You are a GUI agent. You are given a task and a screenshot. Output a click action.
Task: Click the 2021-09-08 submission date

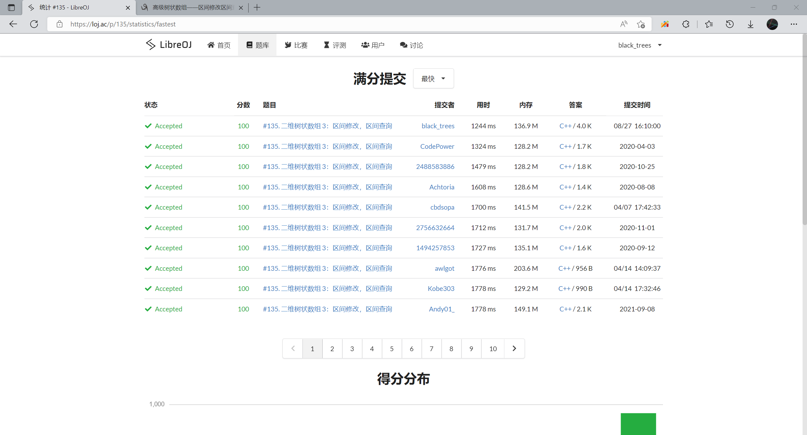pyautogui.click(x=637, y=309)
